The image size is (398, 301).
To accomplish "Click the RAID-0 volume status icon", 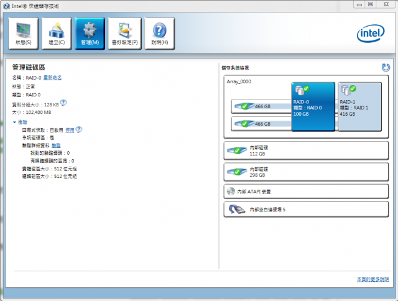I will pyautogui.click(x=302, y=90).
